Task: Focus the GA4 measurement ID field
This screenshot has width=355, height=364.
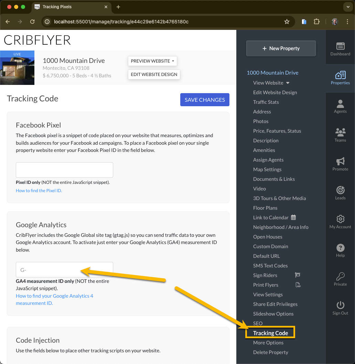Action: coord(64,269)
